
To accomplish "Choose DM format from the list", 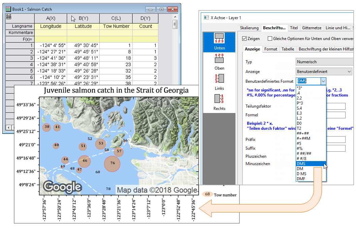I will (311, 169).
